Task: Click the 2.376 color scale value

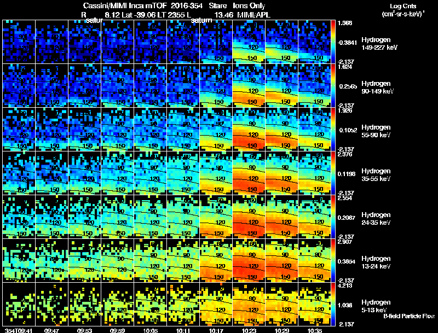Action: pos(345,155)
